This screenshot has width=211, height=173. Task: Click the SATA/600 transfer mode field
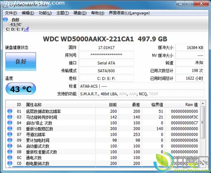[106, 71]
